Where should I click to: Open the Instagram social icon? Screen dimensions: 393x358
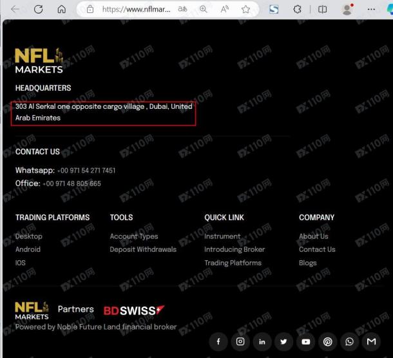point(240,342)
